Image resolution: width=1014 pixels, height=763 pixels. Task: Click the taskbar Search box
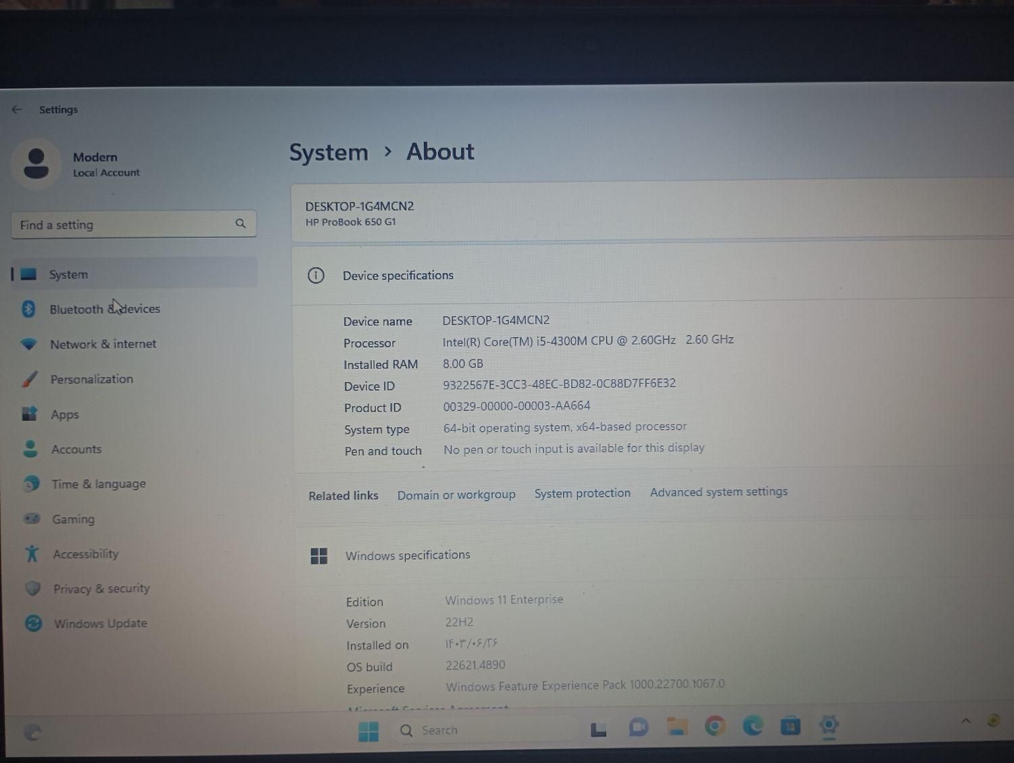[x=483, y=731]
